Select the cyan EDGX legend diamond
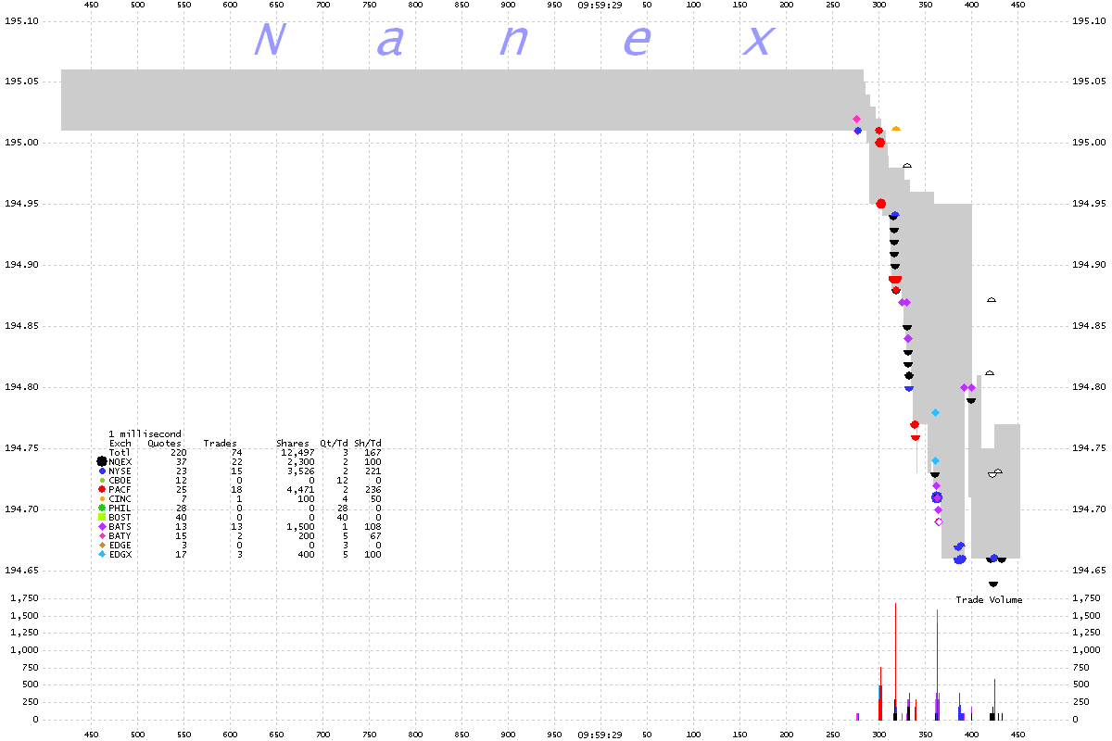 (101, 554)
